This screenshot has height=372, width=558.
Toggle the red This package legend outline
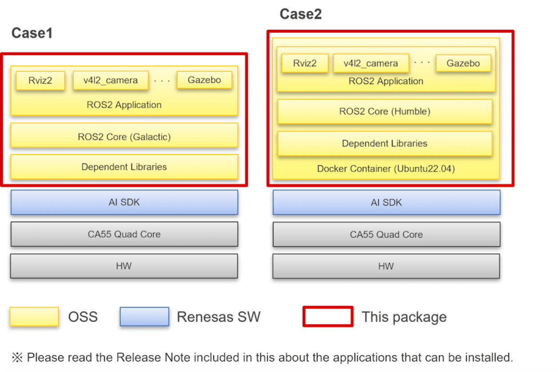coord(327,317)
